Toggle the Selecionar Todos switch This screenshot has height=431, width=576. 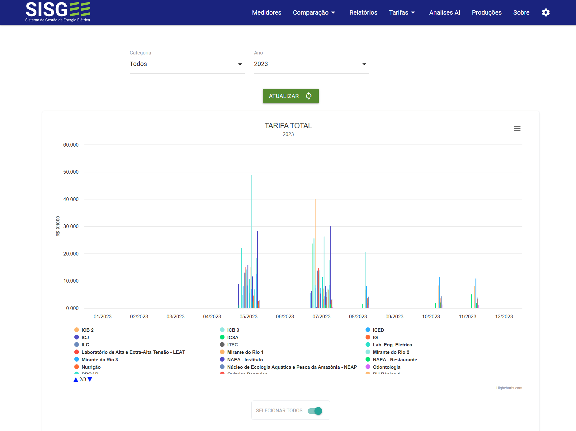[x=315, y=411]
